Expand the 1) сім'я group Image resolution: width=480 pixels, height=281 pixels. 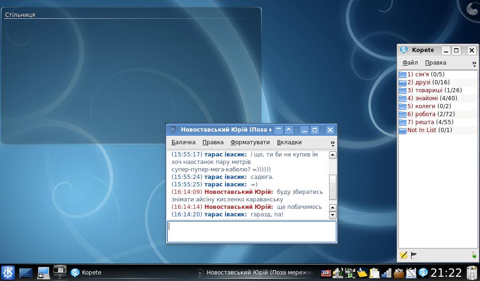437,74
